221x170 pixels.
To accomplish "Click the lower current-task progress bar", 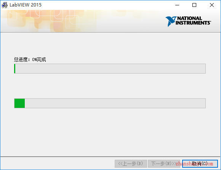I will click(x=110, y=103).
